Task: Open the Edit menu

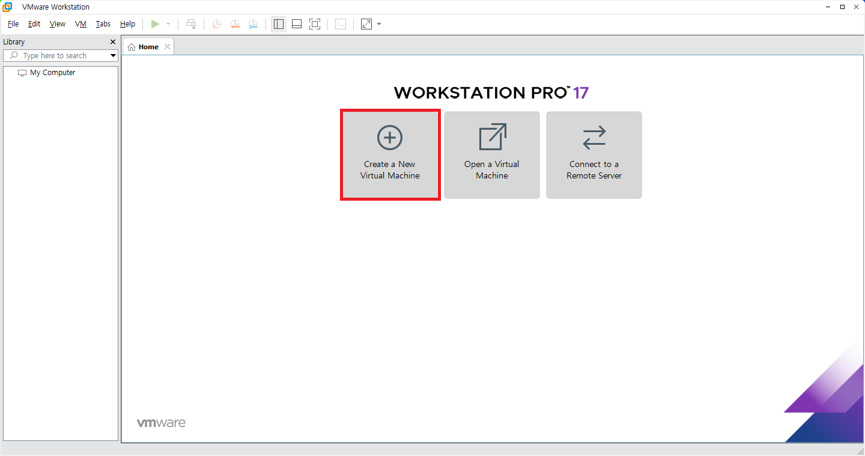Action: tap(34, 24)
